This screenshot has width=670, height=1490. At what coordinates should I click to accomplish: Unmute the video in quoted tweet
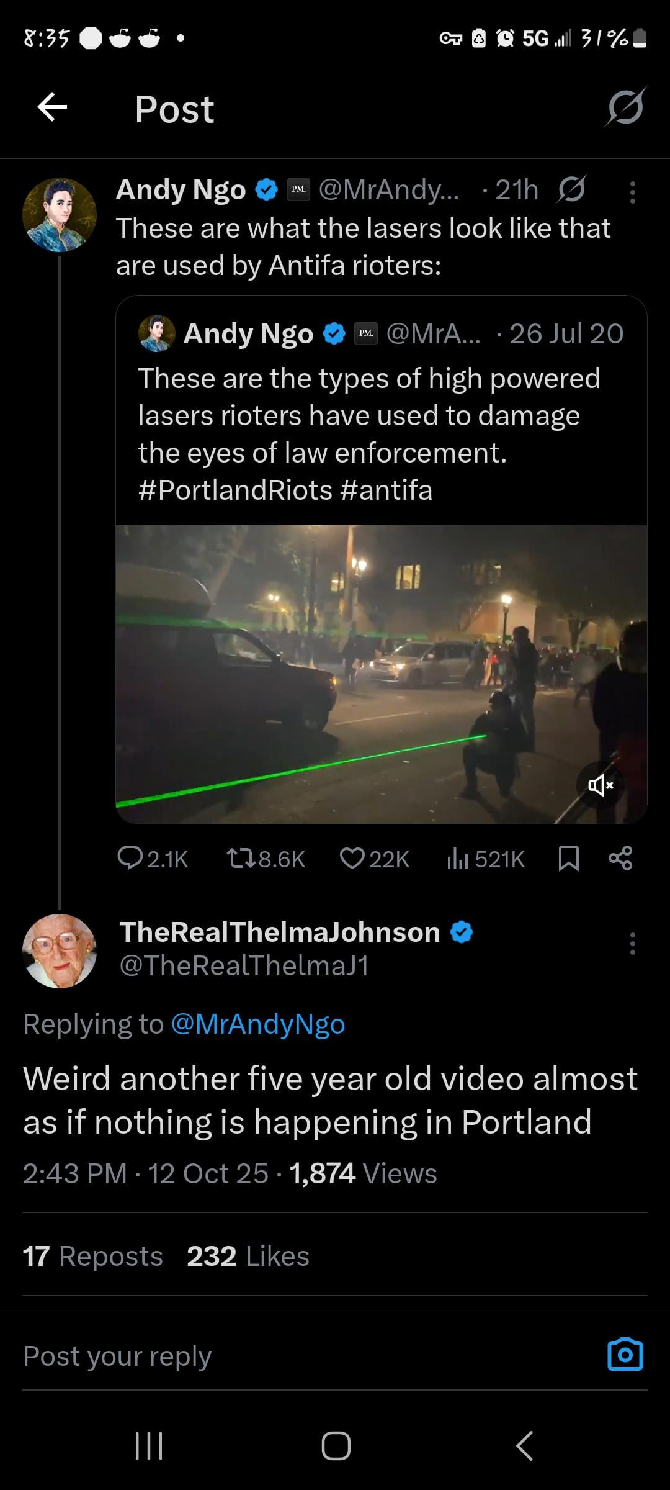(x=600, y=785)
